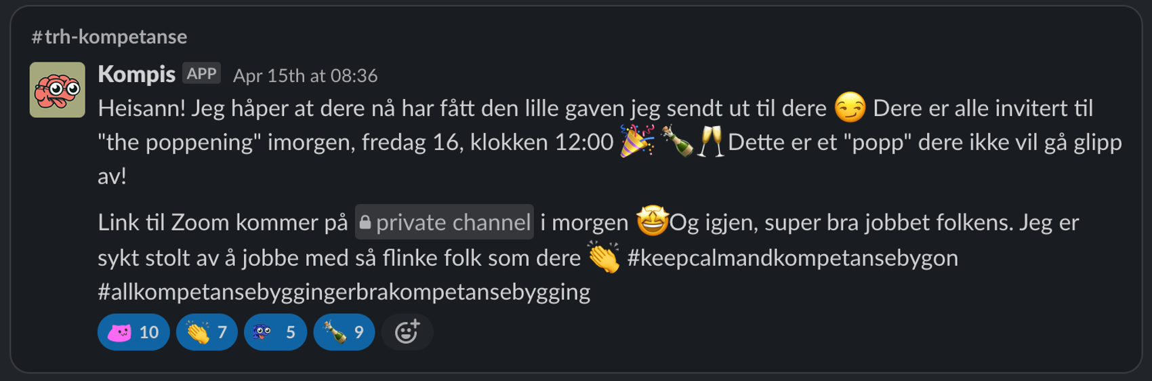Viewport: 1152px width, 381px height.
Task: Open the Kompis sender name profile
Action: click(136, 74)
